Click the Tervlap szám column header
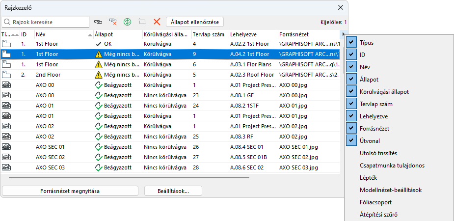Viewport: 454px width, 221px height. tap(210, 34)
